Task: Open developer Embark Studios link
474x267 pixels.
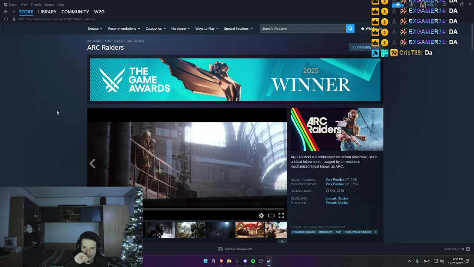Action: [x=337, y=198]
